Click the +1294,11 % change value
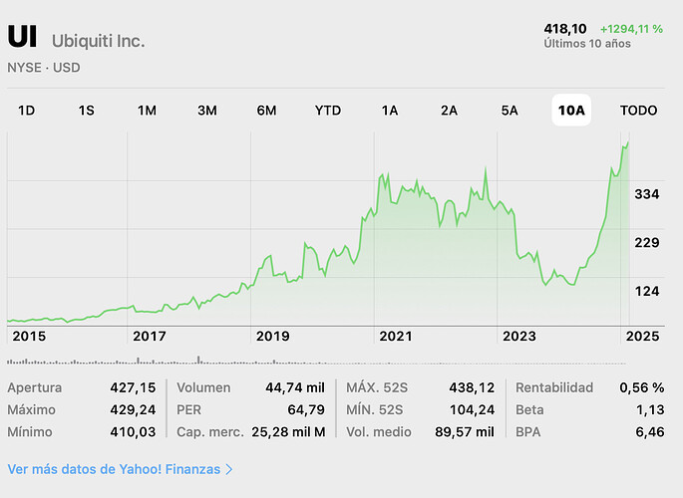Viewport: 683px width, 498px height. pyautogui.click(x=631, y=29)
